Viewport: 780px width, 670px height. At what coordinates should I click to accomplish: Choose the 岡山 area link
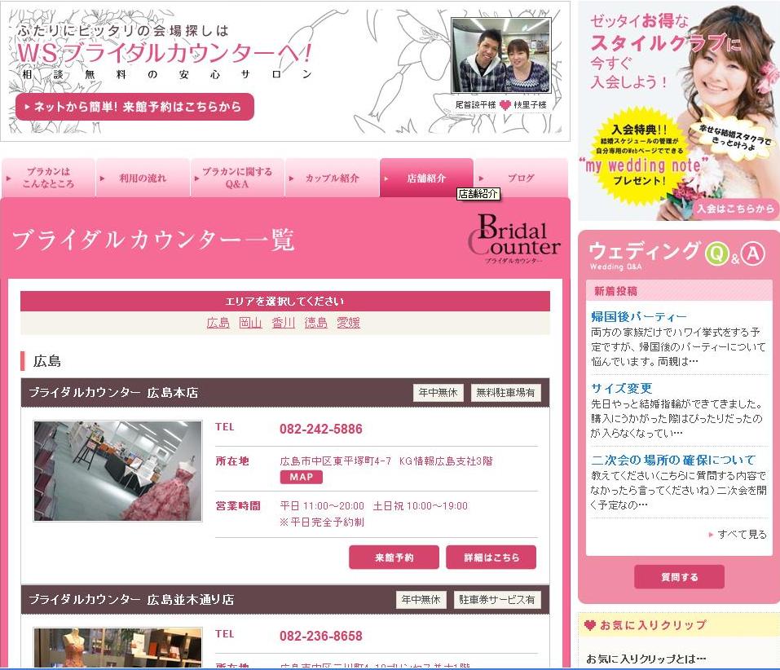(x=250, y=323)
